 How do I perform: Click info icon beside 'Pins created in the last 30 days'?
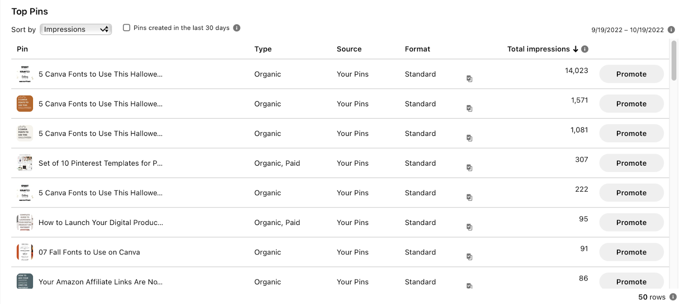click(x=237, y=28)
